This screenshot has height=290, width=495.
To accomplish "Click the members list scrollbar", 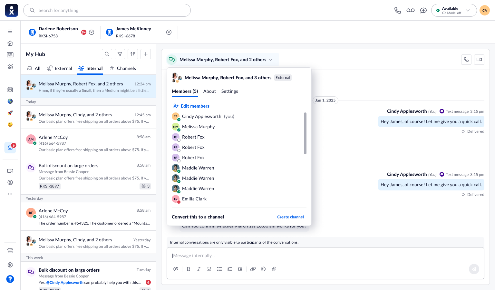I will click(x=305, y=133).
